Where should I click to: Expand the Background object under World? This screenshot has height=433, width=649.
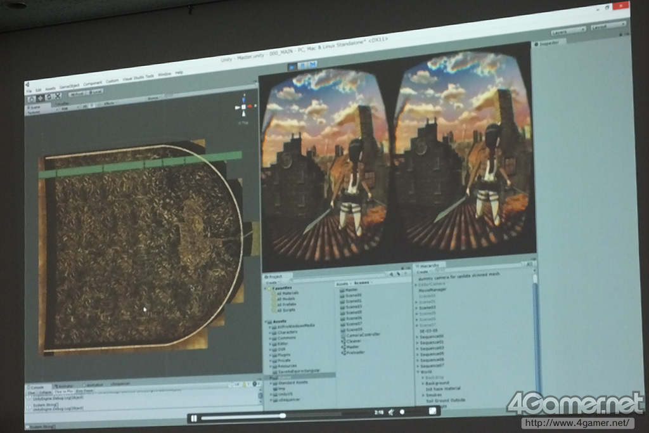coord(423,384)
